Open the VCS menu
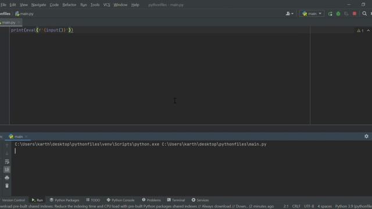This screenshot has width=372, height=209. click(x=106, y=5)
